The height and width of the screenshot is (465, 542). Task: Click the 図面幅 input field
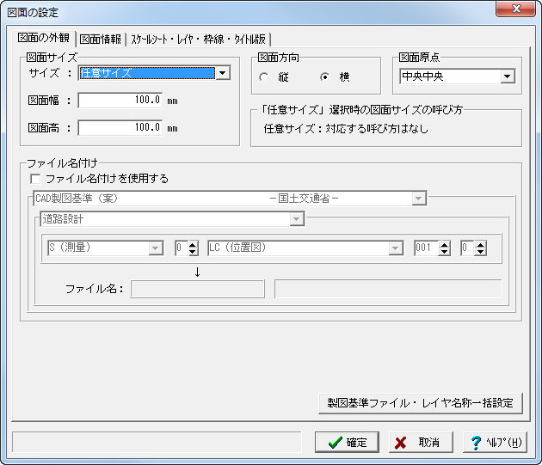[120, 101]
